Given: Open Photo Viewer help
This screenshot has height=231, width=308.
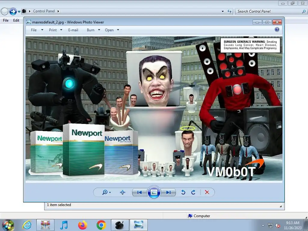Looking at the screenshot, I should point(277,29).
